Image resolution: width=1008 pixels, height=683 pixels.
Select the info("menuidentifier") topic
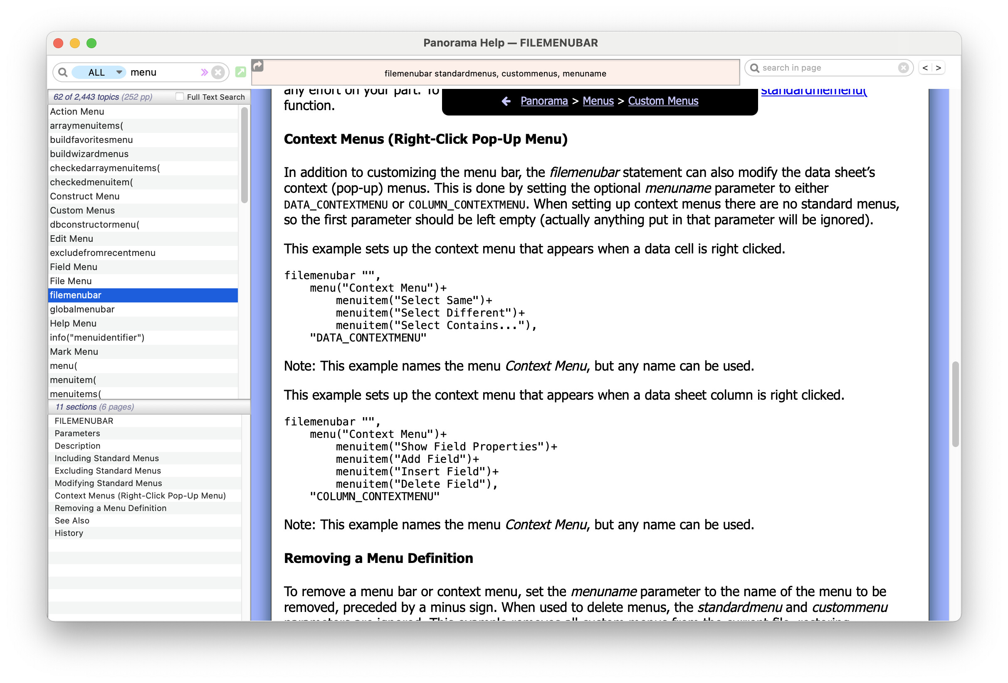pos(143,338)
